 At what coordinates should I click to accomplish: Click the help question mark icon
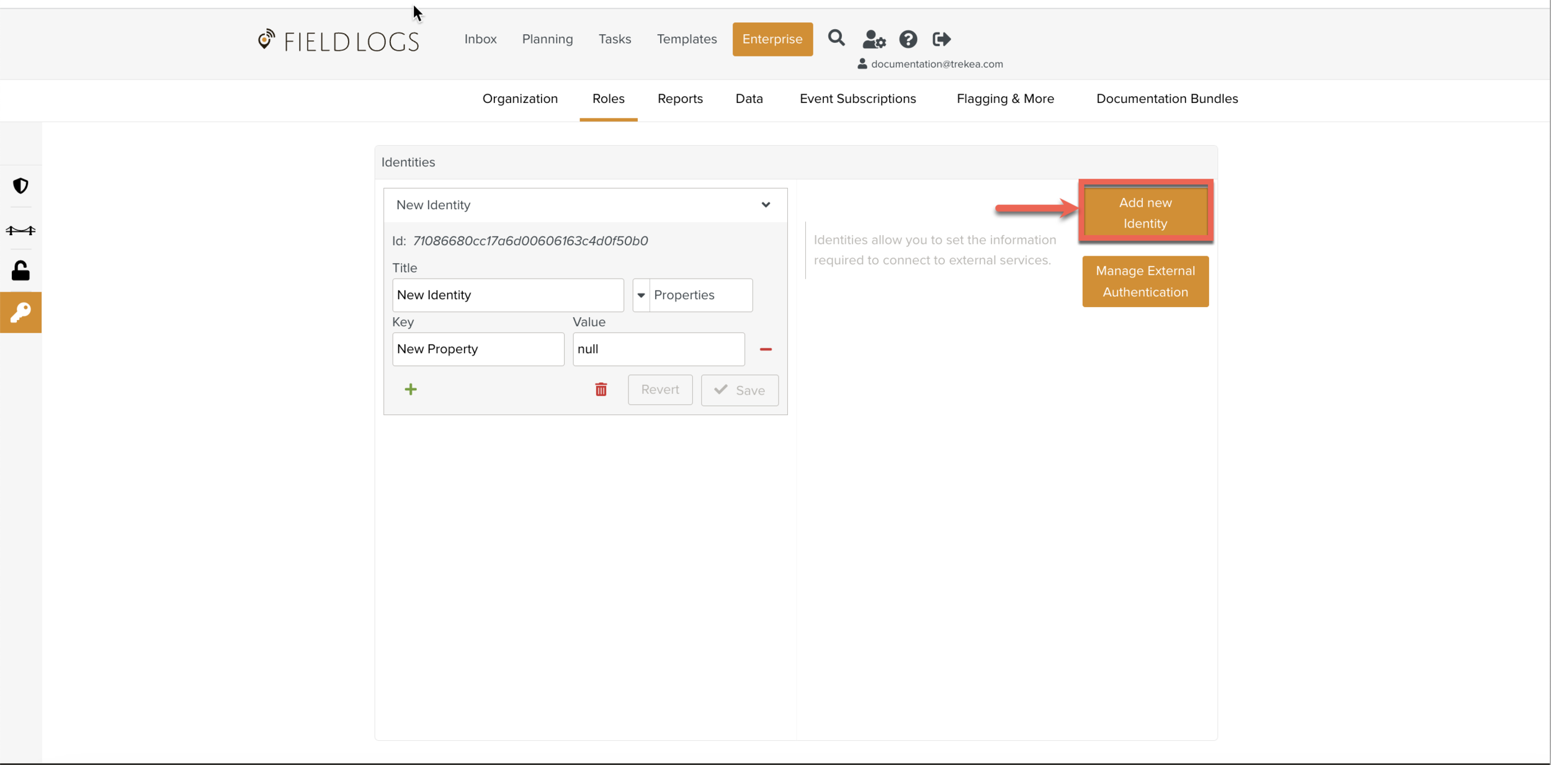pyautogui.click(x=908, y=39)
